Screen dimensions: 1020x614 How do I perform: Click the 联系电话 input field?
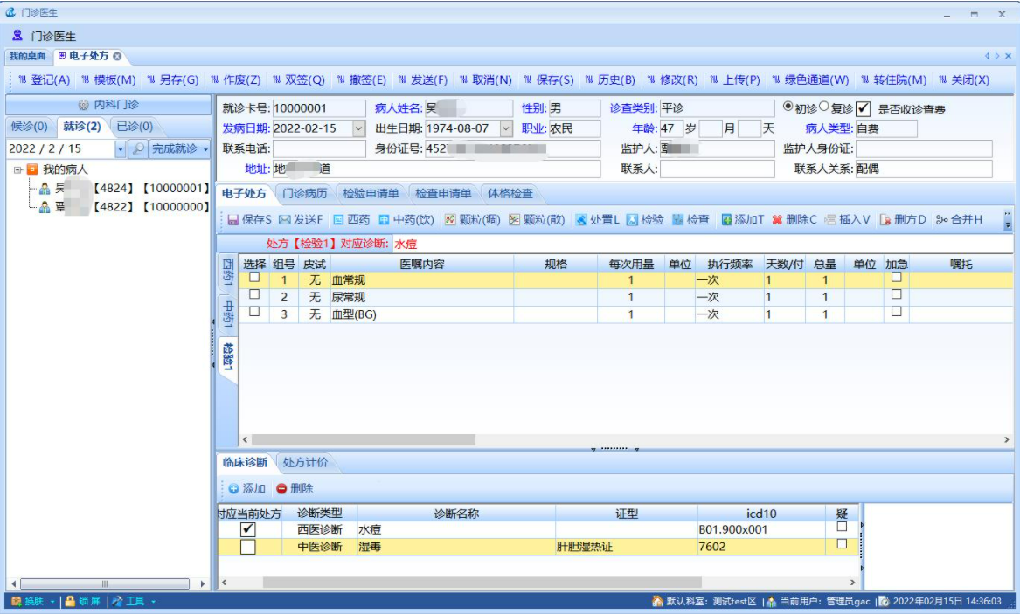(319, 148)
